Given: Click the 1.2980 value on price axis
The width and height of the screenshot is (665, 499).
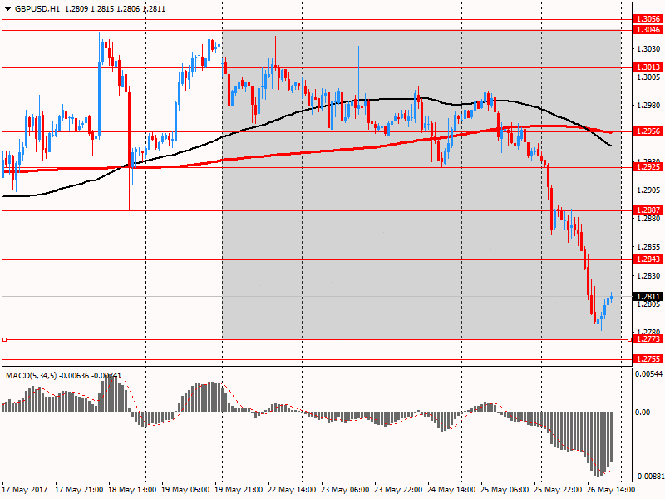Looking at the screenshot, I should tap(648, 106).
